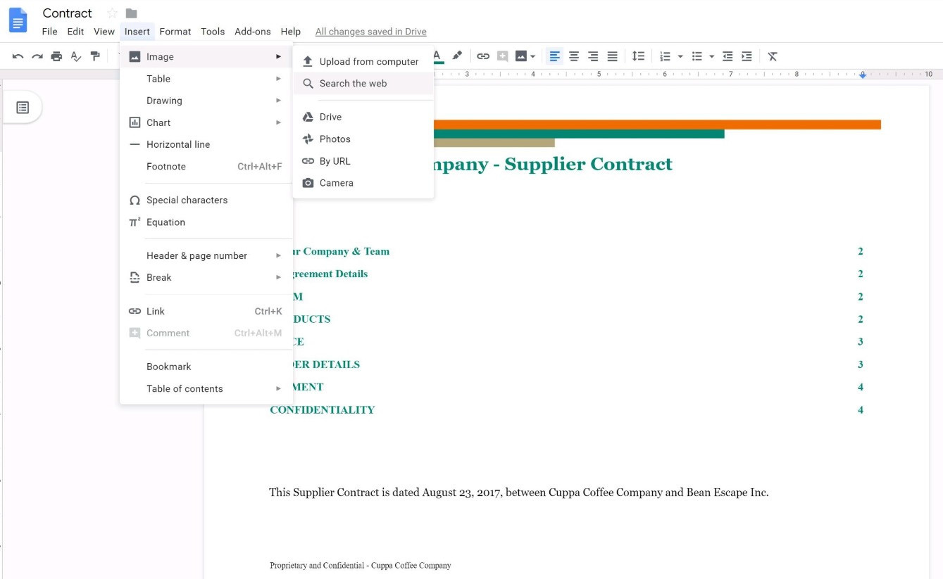Select Search the web for images
Screen dimensions: 943x579
coord(363,83)
